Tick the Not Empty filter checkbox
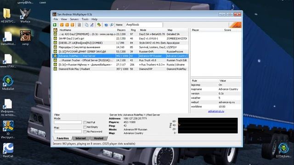 point(85,127)
